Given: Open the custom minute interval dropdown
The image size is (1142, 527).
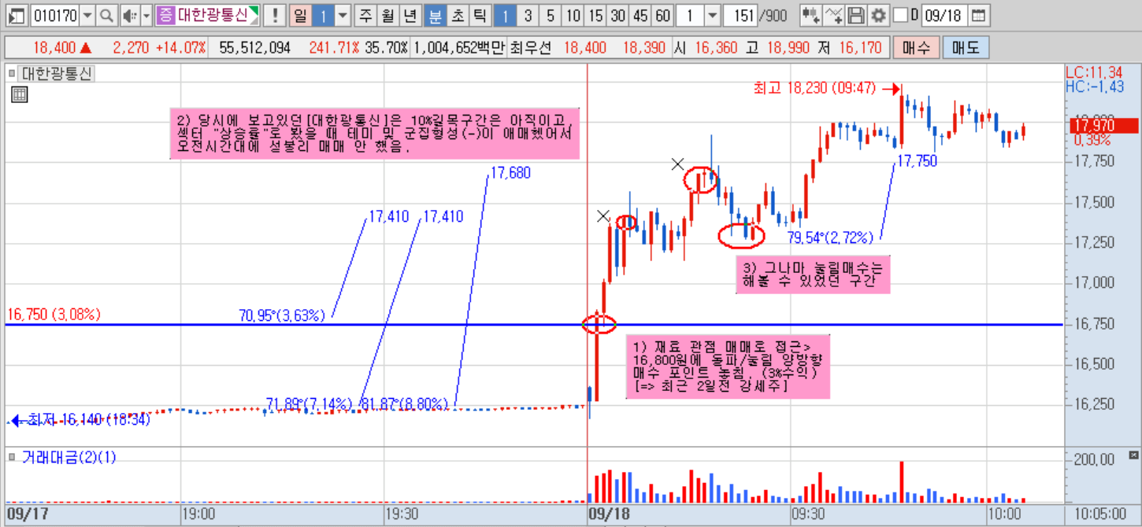Looking at the screenshot, I should click(712, 15).
